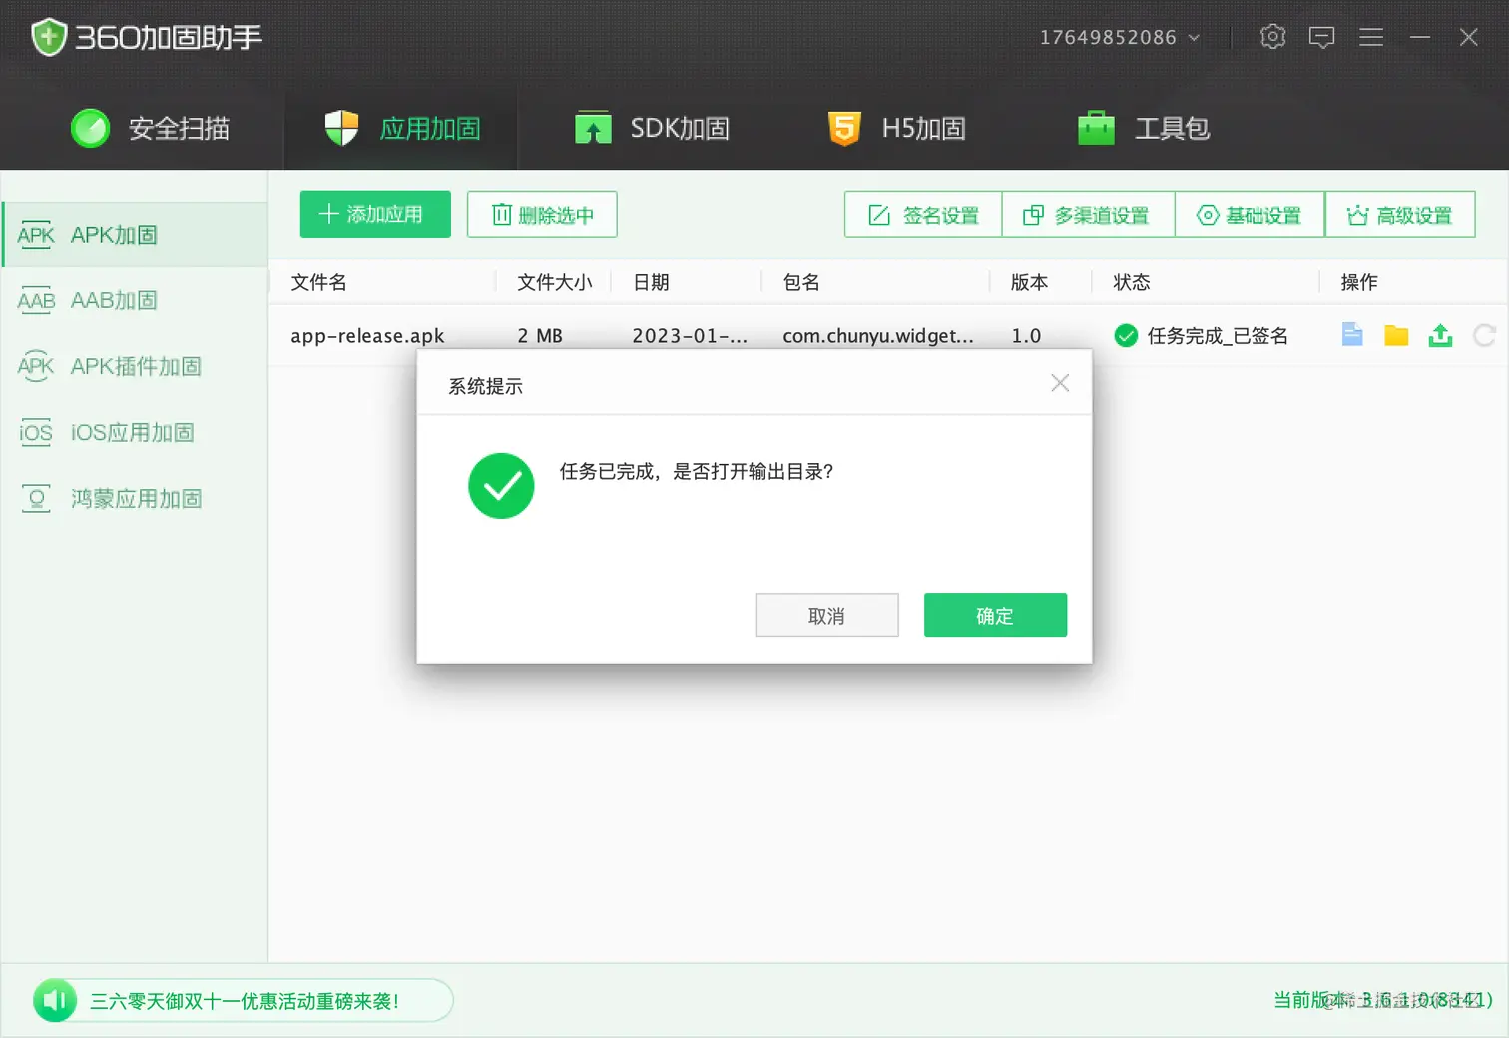The height and width of the screenshot is (1038, 1509).
Task: Open 多渠道设置
Action: pos(1088,215)
